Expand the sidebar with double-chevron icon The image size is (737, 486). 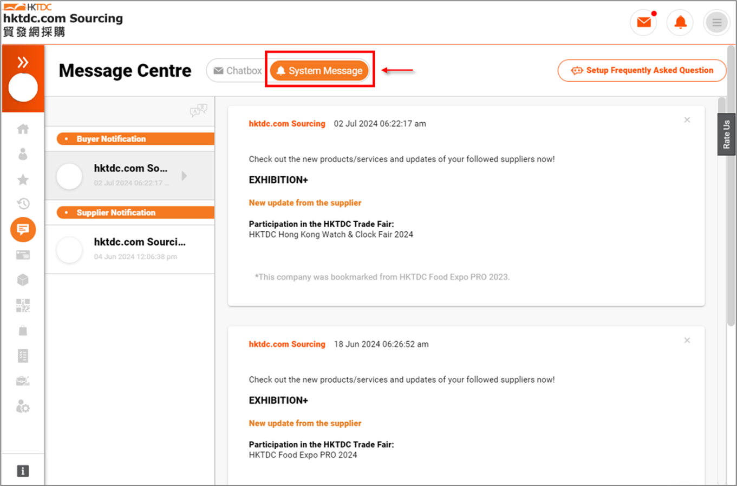23,62
